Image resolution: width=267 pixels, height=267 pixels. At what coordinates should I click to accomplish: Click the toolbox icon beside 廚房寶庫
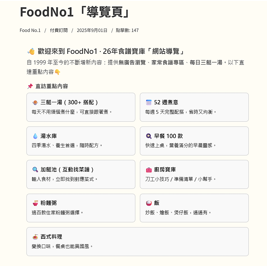149,170
